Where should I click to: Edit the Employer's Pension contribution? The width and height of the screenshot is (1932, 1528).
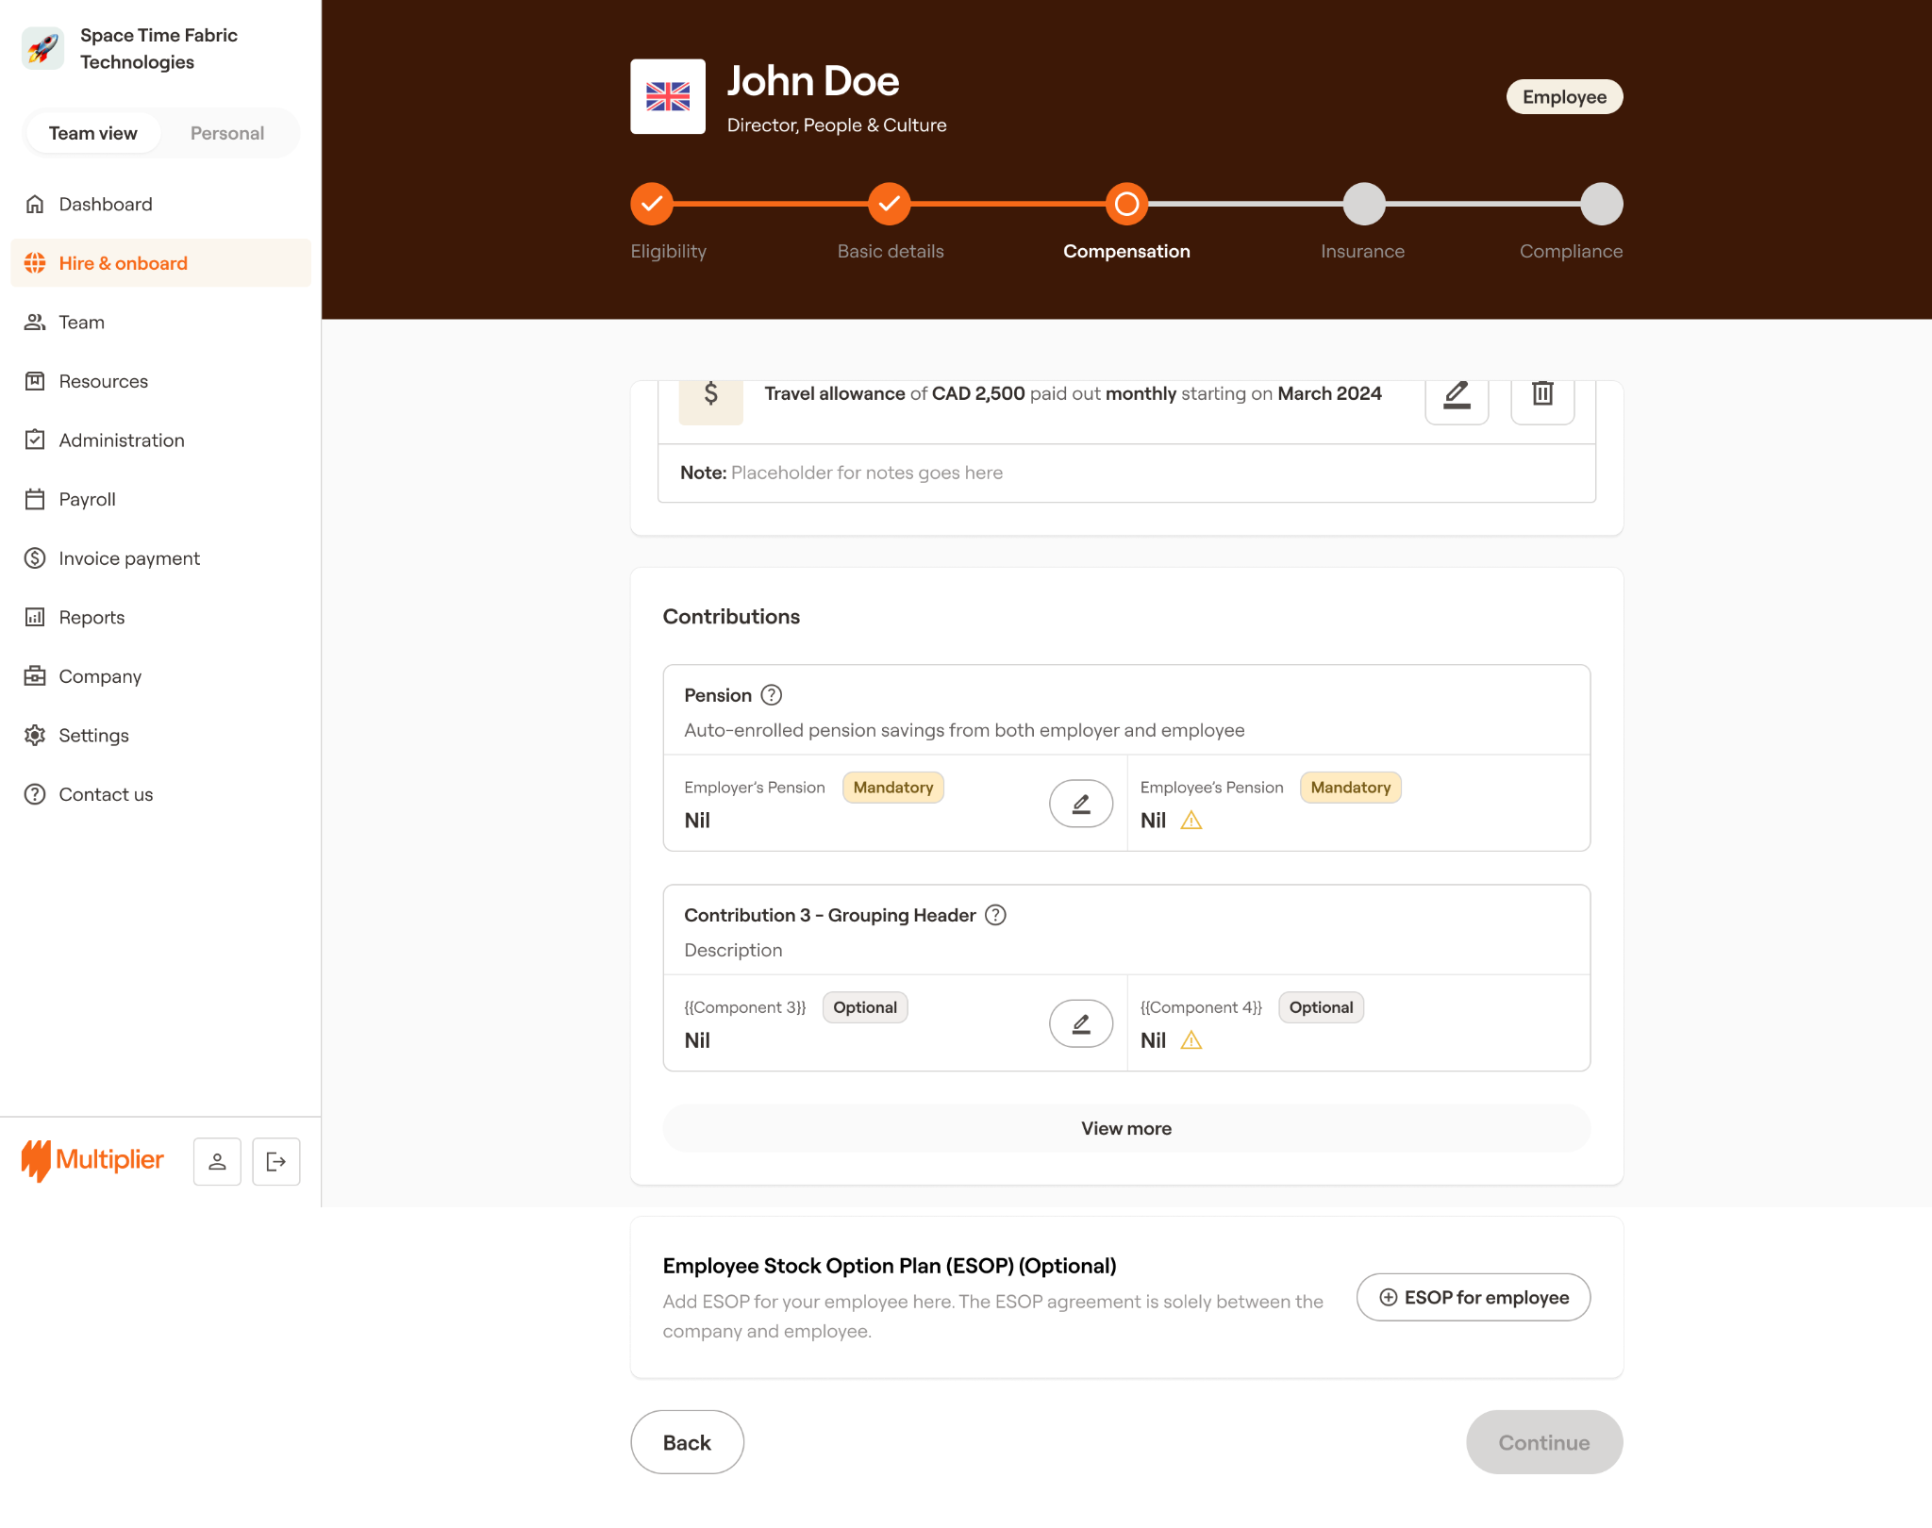click(x=1081, y=804)
